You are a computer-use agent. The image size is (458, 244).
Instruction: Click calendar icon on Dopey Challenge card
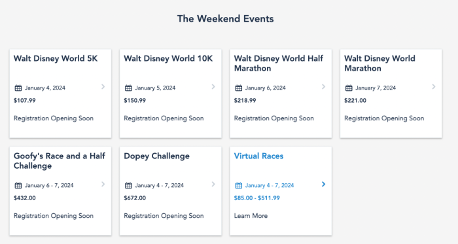tap(128, 185)
